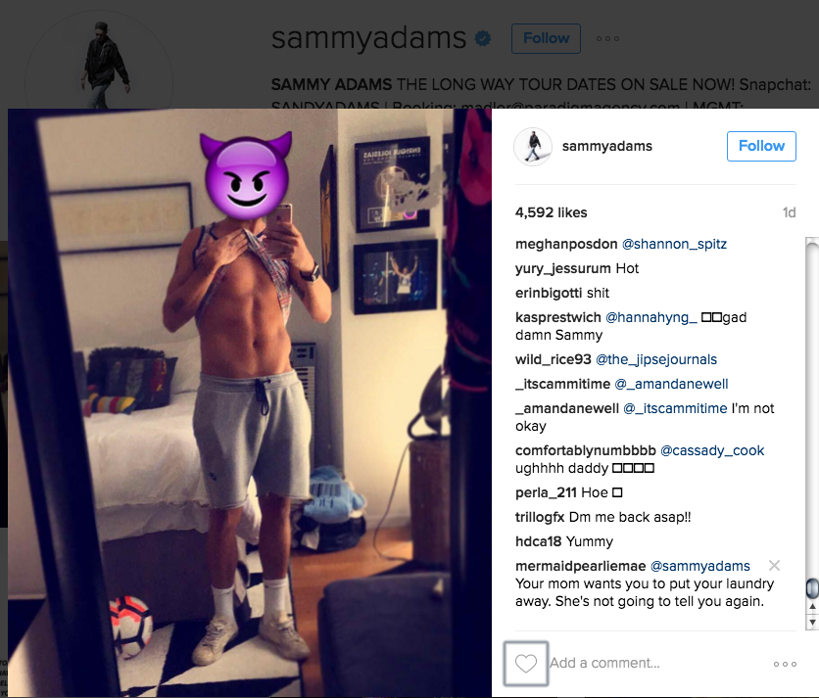This screenshot has width=819, height=698.
Task: Click the verified badge next to sammyadams
Action: click(483, 38)
